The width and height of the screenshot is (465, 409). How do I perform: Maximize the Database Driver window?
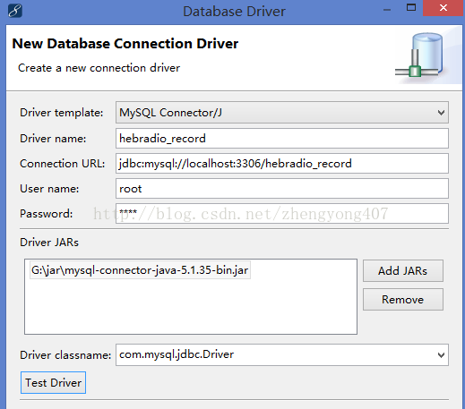click(411, 8)
